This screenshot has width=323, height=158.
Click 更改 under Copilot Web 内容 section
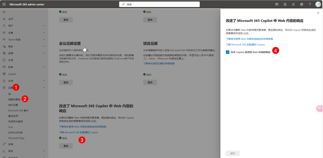[x=66, y=146]
